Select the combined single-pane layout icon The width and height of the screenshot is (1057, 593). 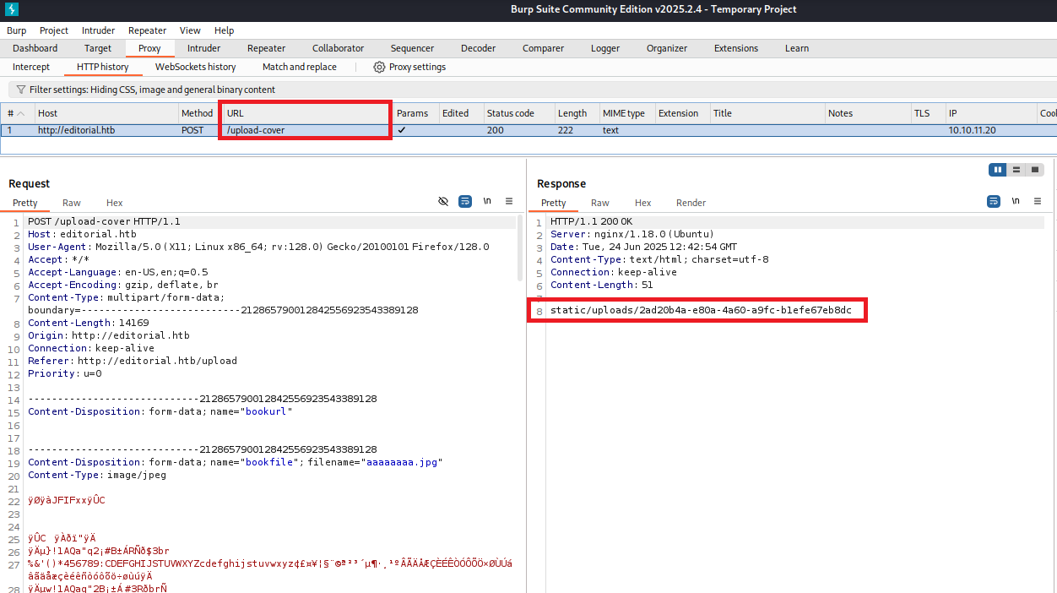[x=1035, y=170]
